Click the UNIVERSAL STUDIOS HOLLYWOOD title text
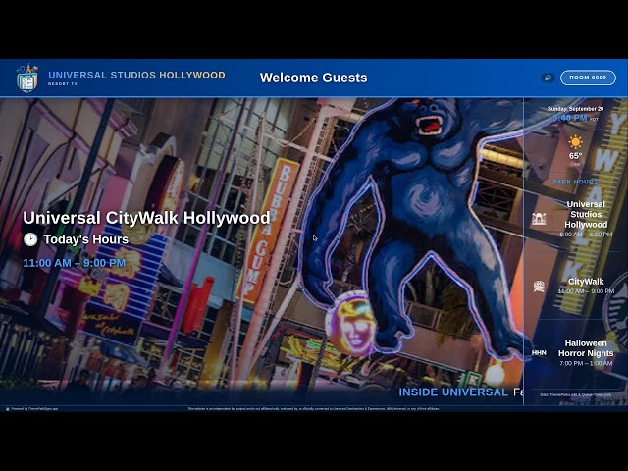Viewport: 628px width, 471px height. click(136, 75)
